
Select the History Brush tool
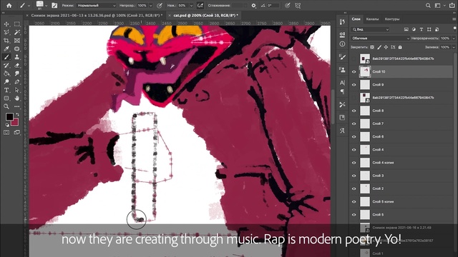[x=6, y=65]
